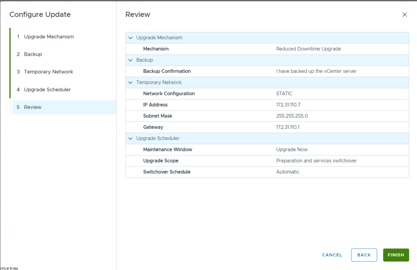
Task: Collapse the Temporary Network section chevron
Action: point(130,83)
